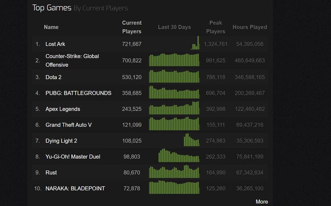Select current players value 358,685
The height and width of the screenshot is (206, 331).
coord(132,93)
